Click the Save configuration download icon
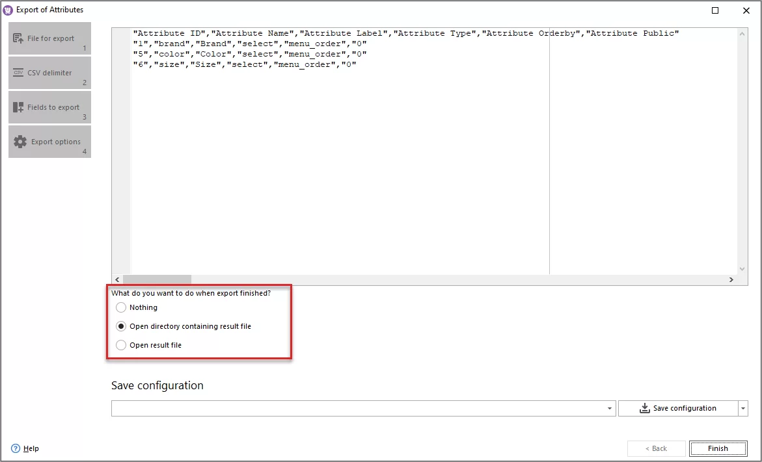This screenshot has height=462, width=762. tap(644, 408)
